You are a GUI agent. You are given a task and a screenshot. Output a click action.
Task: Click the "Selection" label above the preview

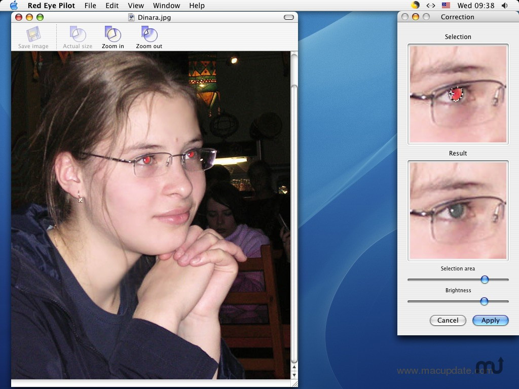pyautogui.click(x=458, y=36)
